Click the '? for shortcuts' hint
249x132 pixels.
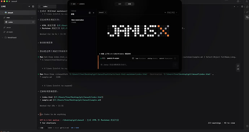coord(48,123)
